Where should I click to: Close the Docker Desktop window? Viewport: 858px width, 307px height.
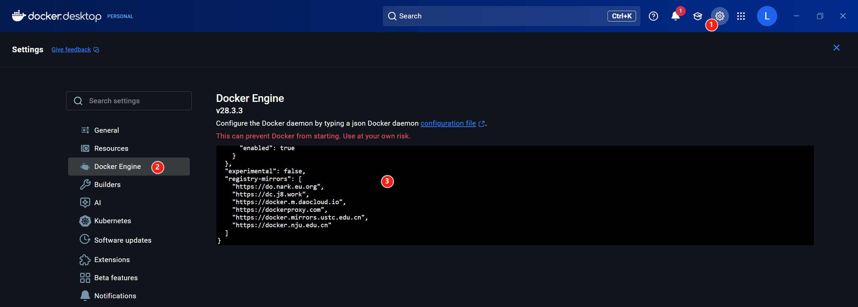click(x=843, y=16)
